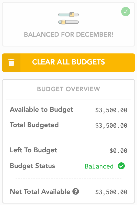Click the Clear All Budgets button
Screen dimensions: 137x205
[68, 63]
